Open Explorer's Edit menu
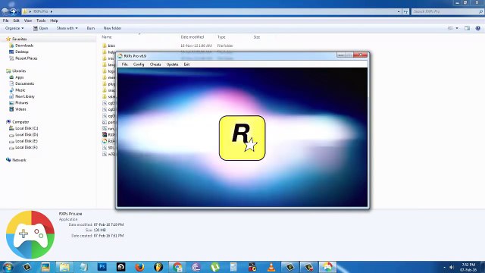Viewport: 485px width, 273px height. pyautogui.click(x=16, y=20)
